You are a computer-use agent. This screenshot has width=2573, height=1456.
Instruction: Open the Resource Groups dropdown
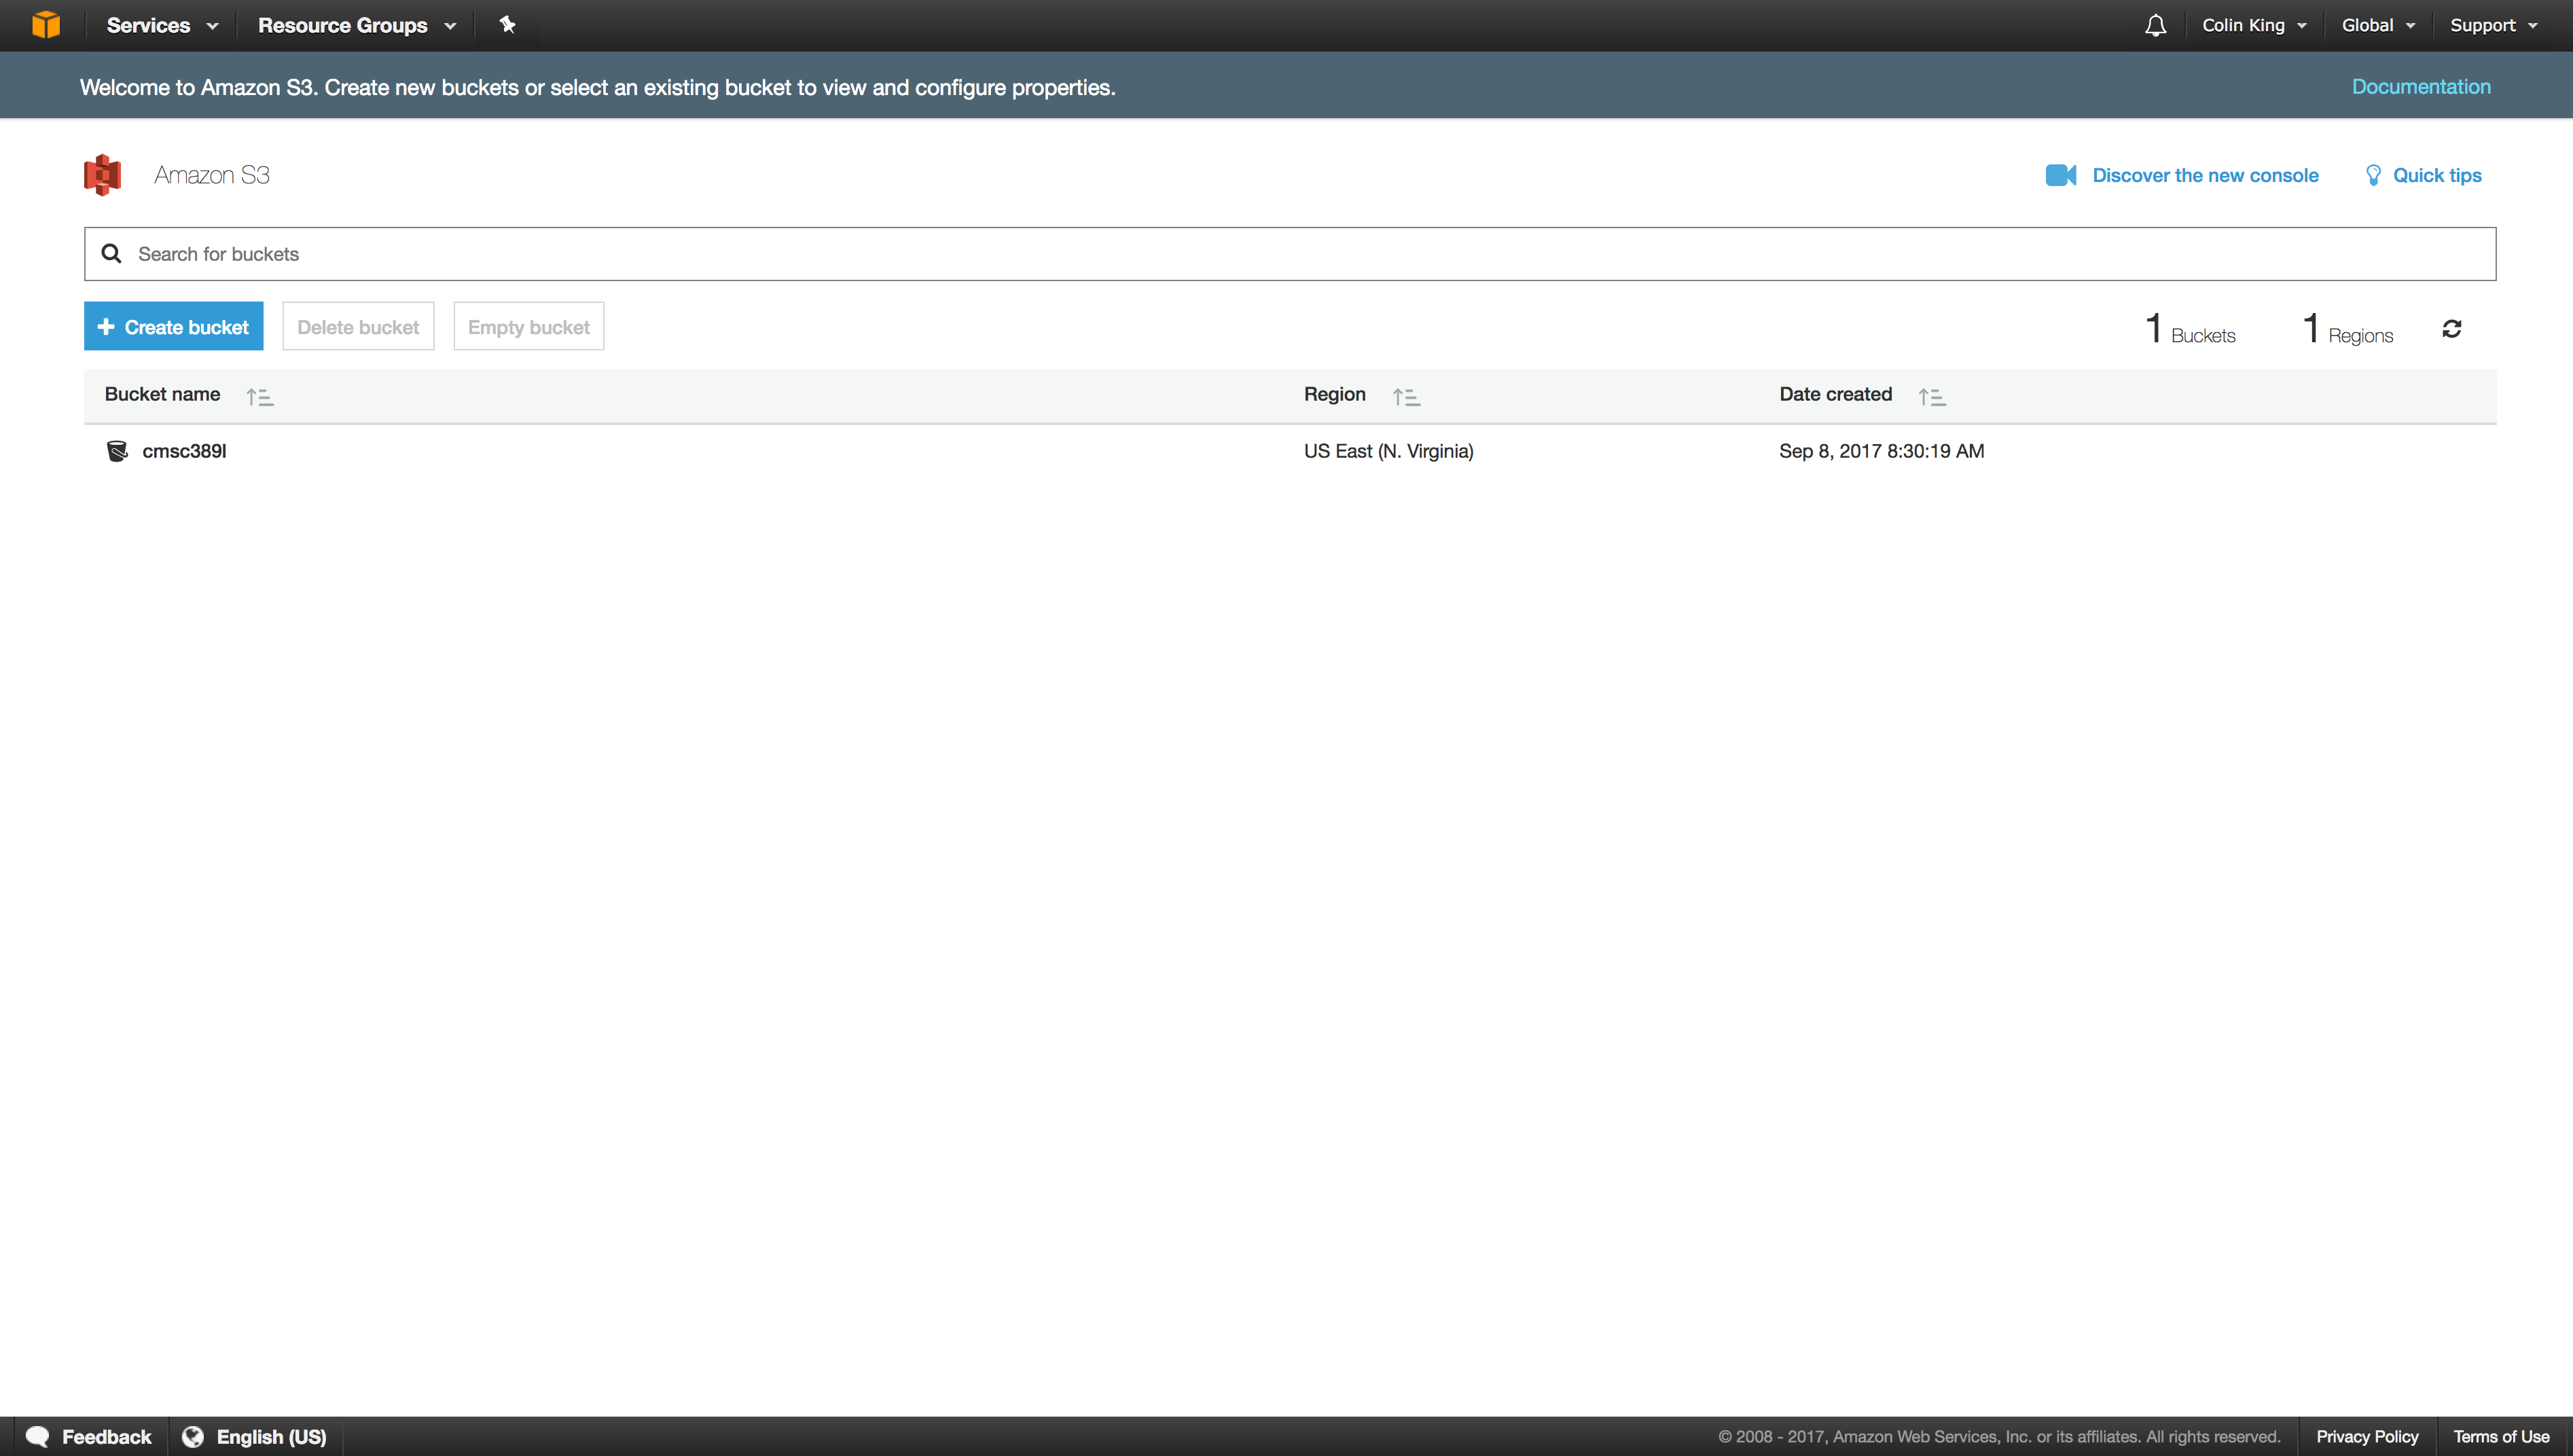[x=356, y=25]
